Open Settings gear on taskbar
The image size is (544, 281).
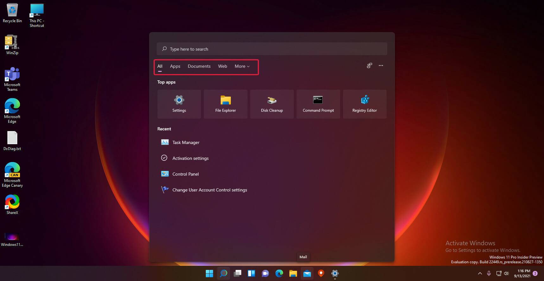[x=335, y=273]
